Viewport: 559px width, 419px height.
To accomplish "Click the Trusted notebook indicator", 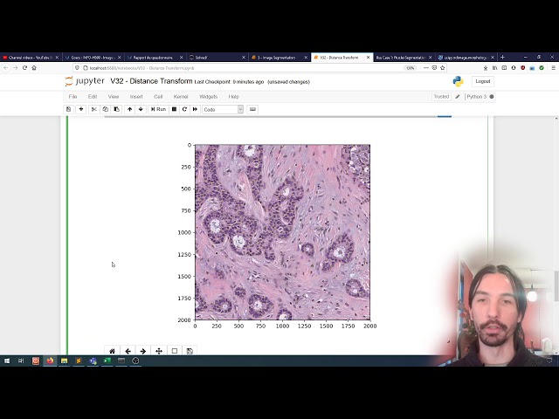I will [441, 97].
